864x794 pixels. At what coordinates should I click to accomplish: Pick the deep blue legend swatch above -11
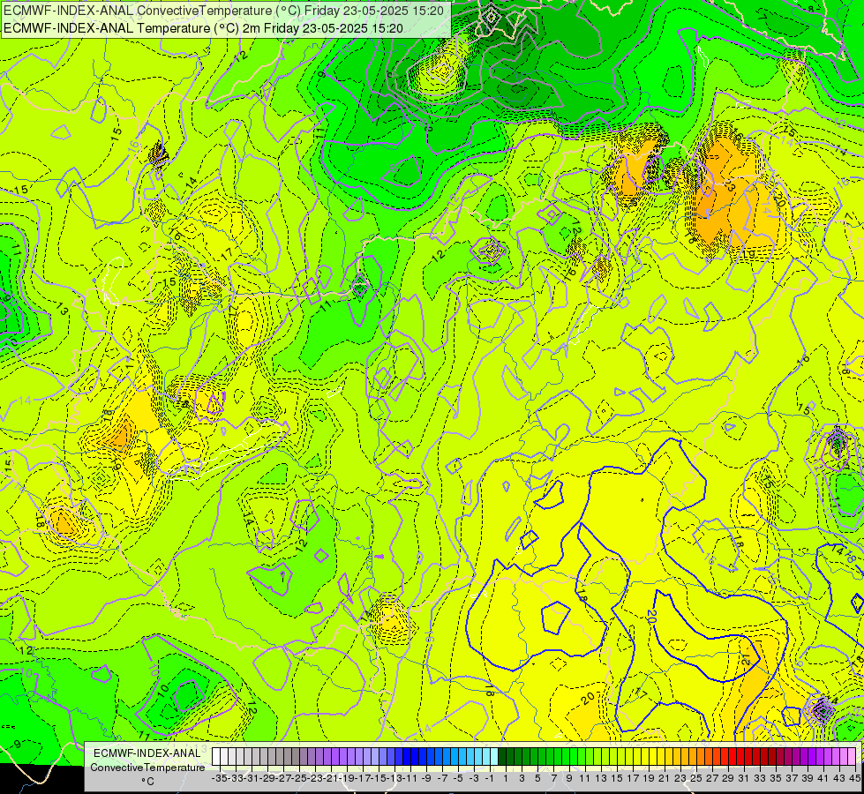pos(407,757)
